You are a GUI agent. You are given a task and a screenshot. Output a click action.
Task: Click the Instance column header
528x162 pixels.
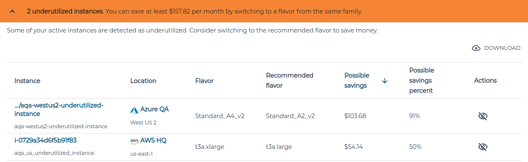click(x=27, y=81)
